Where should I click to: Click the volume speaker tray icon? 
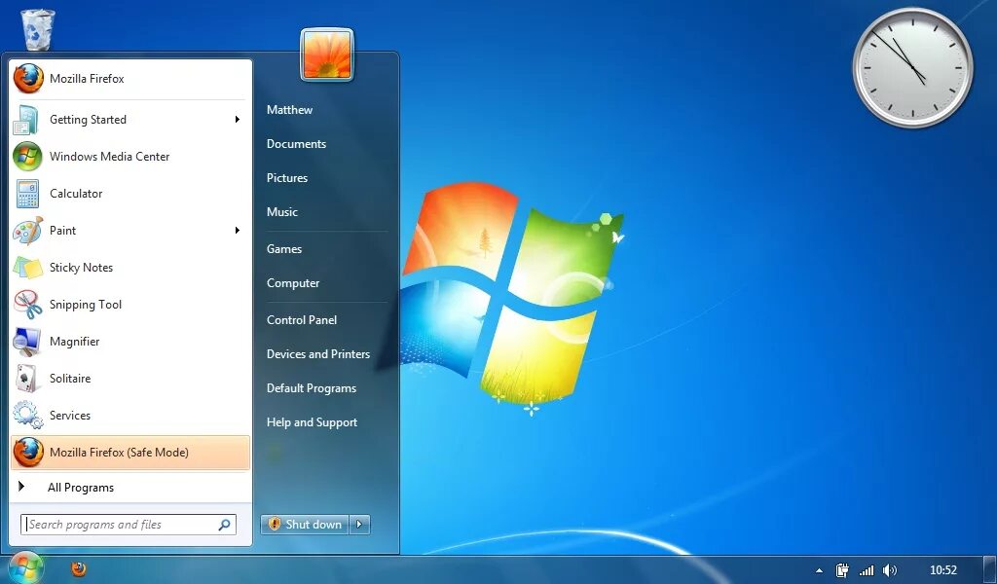pos(890,570)
